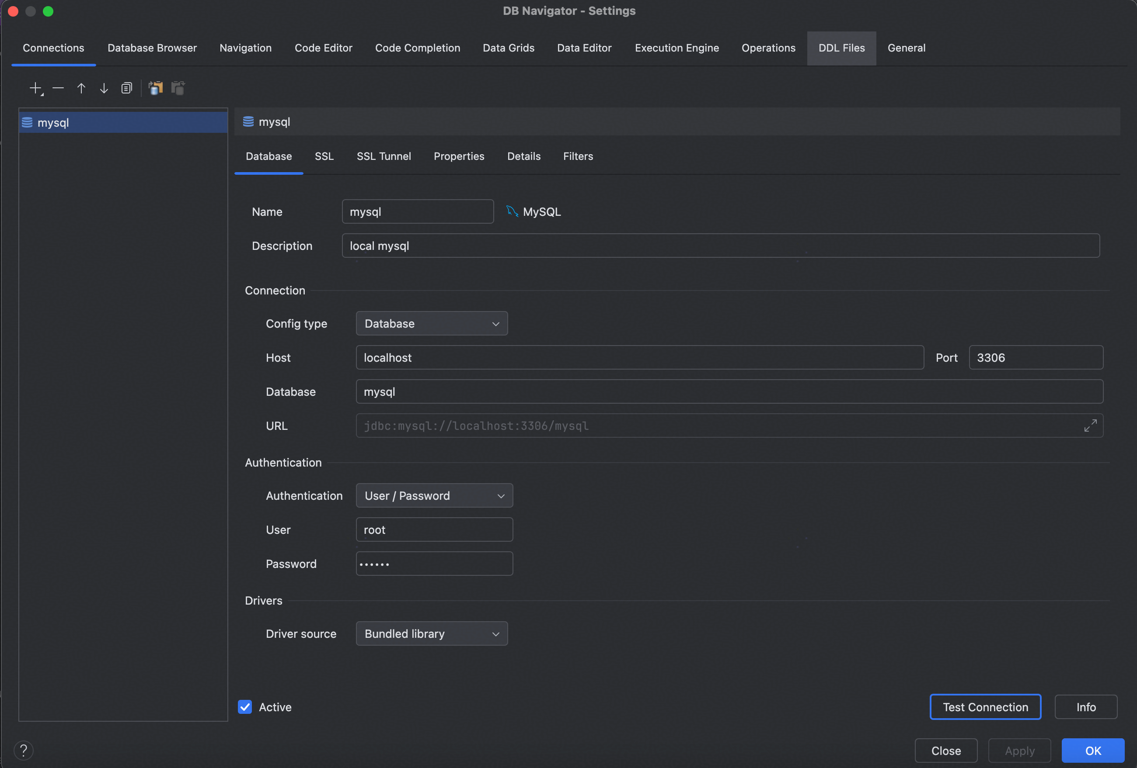Click the expand URL field icon
This screenshot has width=1137, height=768.
pyautogui.click(x=1091, y=426)
